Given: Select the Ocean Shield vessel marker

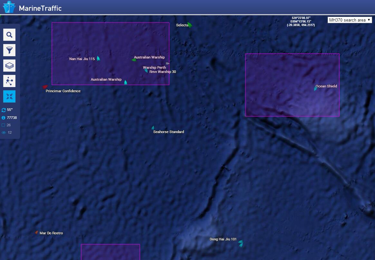Looking at the screenshot, I should 315,88.
